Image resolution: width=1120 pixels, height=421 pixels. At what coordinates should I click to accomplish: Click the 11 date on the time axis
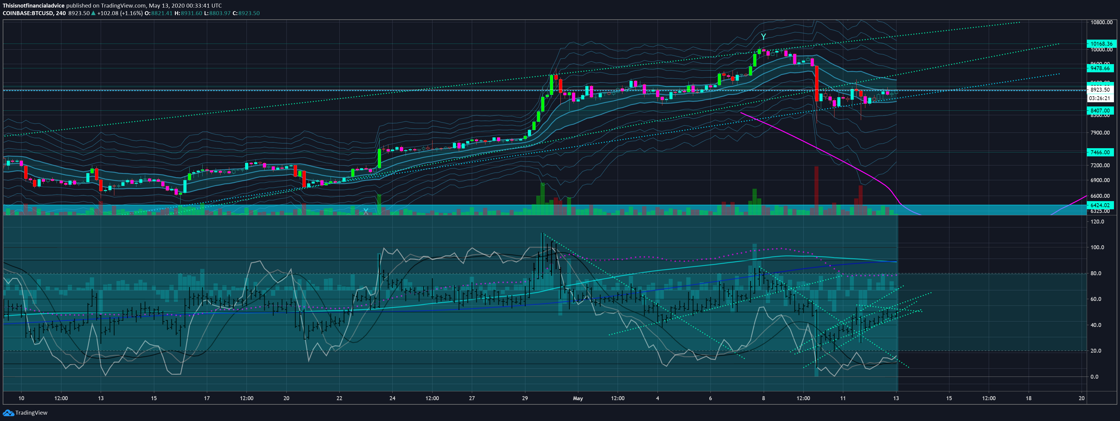[843, 398]
